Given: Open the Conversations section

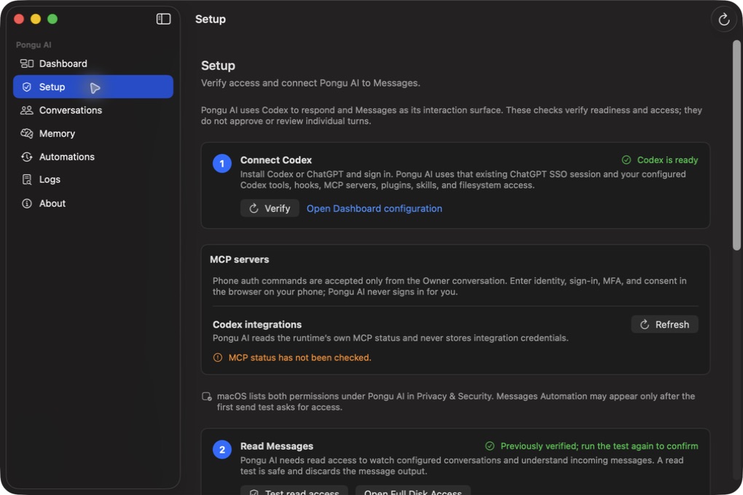Looking at the screenshot, I should click(x=93, y=110).
